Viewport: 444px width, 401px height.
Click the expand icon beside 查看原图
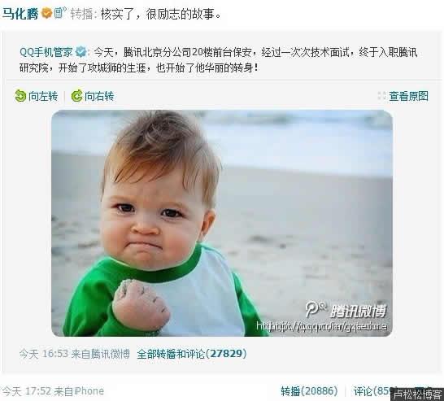coord(381,96)
